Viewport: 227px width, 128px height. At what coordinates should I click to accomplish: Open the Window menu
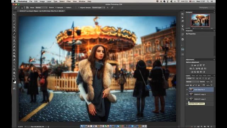click(x=82, y=1)
